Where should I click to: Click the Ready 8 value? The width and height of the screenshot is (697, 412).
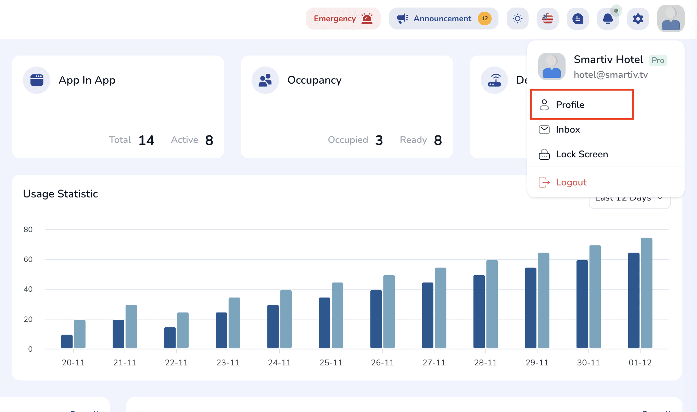438,140
